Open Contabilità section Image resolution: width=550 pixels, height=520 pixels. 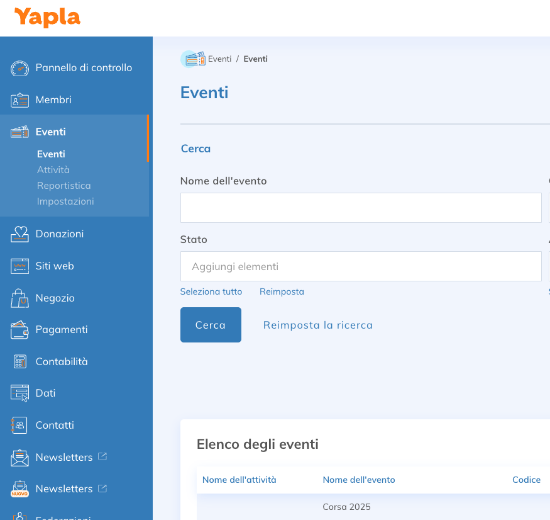point(62,361)
